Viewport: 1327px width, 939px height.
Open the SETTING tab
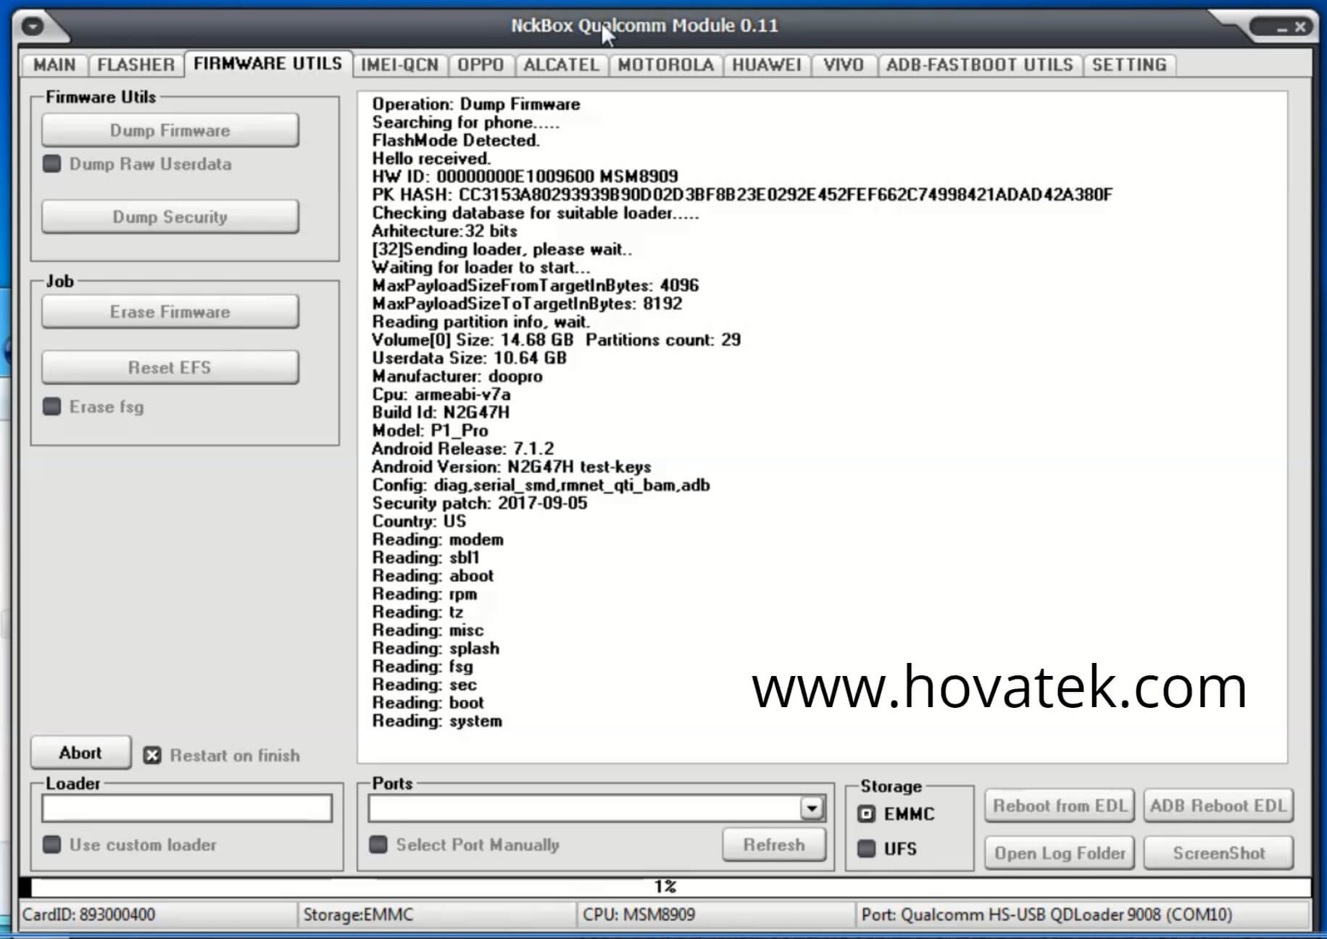pyautogui.click(x=1129, y=65)
